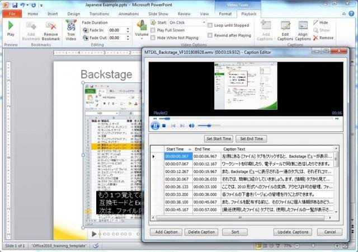358x252 pixels.
Task: Open the Insert ribbon tab
Action: [x=53, y=14]
